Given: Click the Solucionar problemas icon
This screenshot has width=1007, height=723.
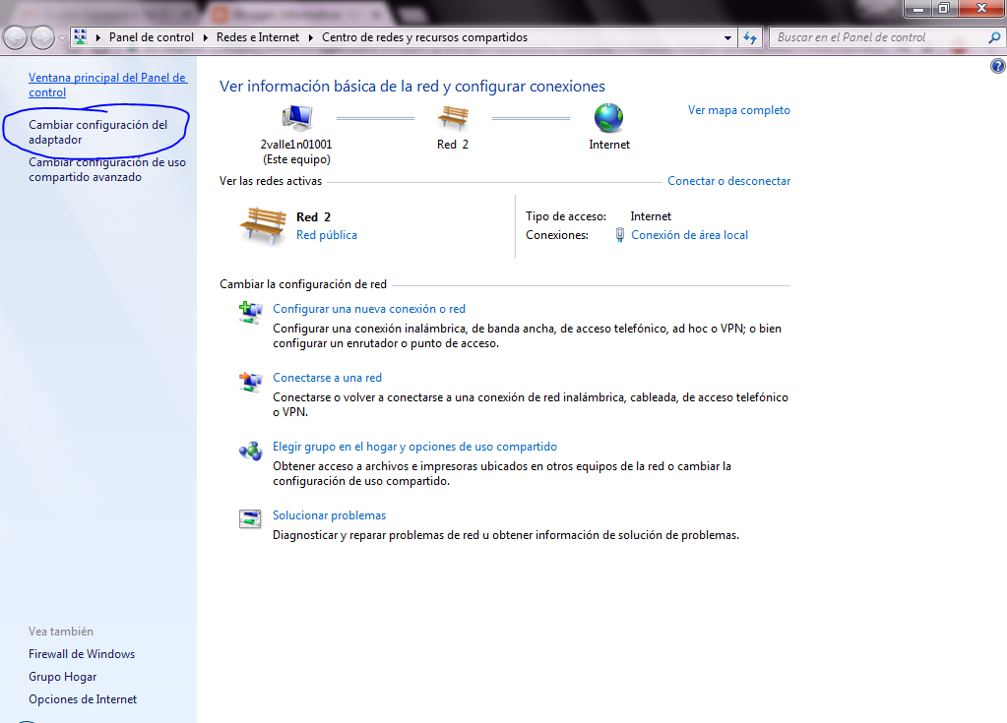Looking at the screenshot, I should point(250,518).
